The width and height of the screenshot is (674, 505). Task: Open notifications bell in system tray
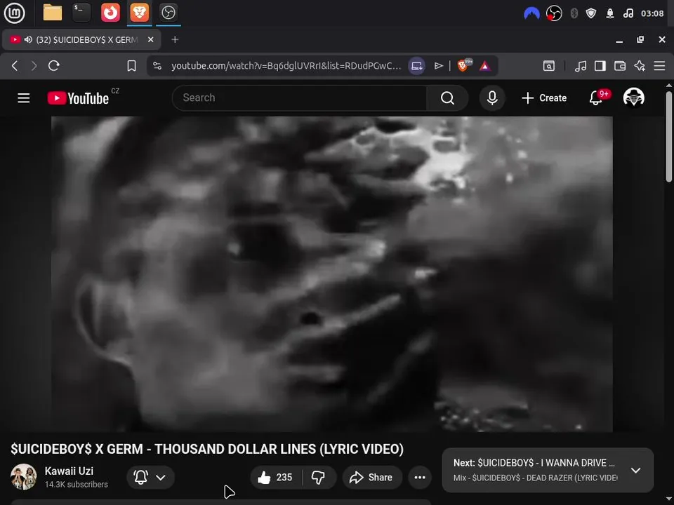pos(610,14)
